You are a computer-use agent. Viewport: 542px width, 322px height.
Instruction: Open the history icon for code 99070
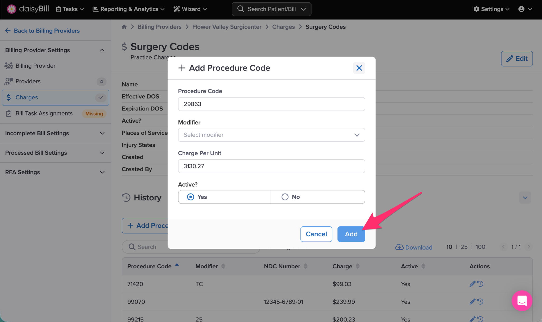point(480,301)
